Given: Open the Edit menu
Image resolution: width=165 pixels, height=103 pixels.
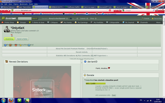Looking at the screenshot, I should 6,4.
